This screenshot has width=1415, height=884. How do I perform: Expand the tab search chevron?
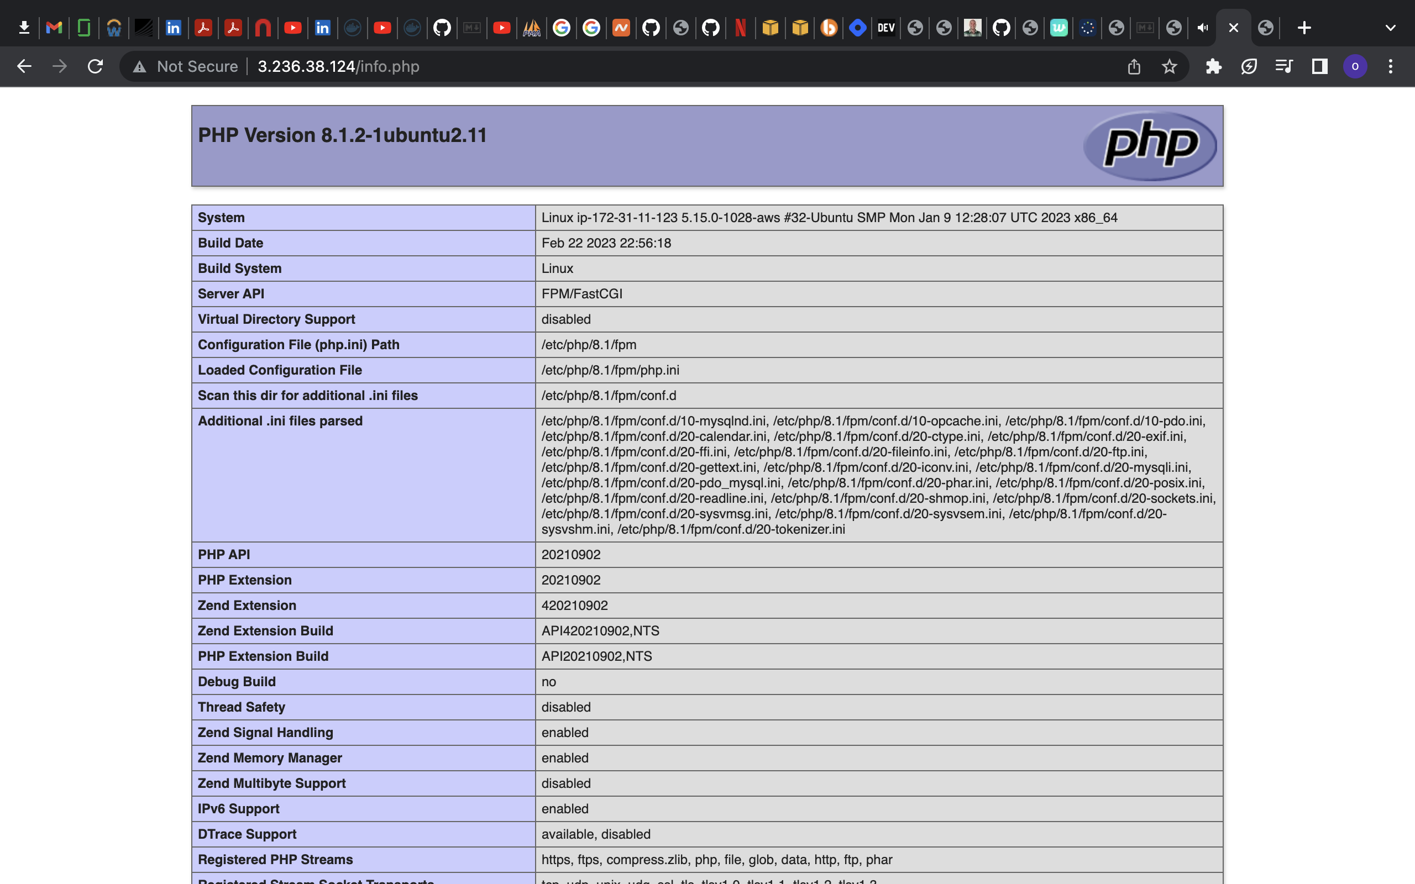coord(1391,28)
